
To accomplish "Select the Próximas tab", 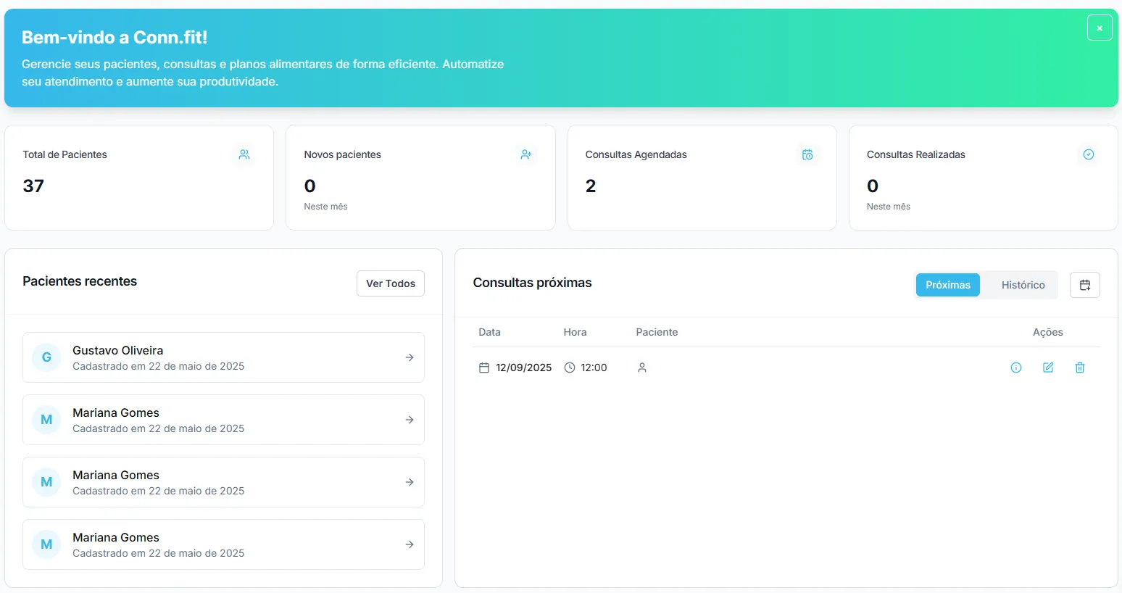I will click(x=947, y=284).
